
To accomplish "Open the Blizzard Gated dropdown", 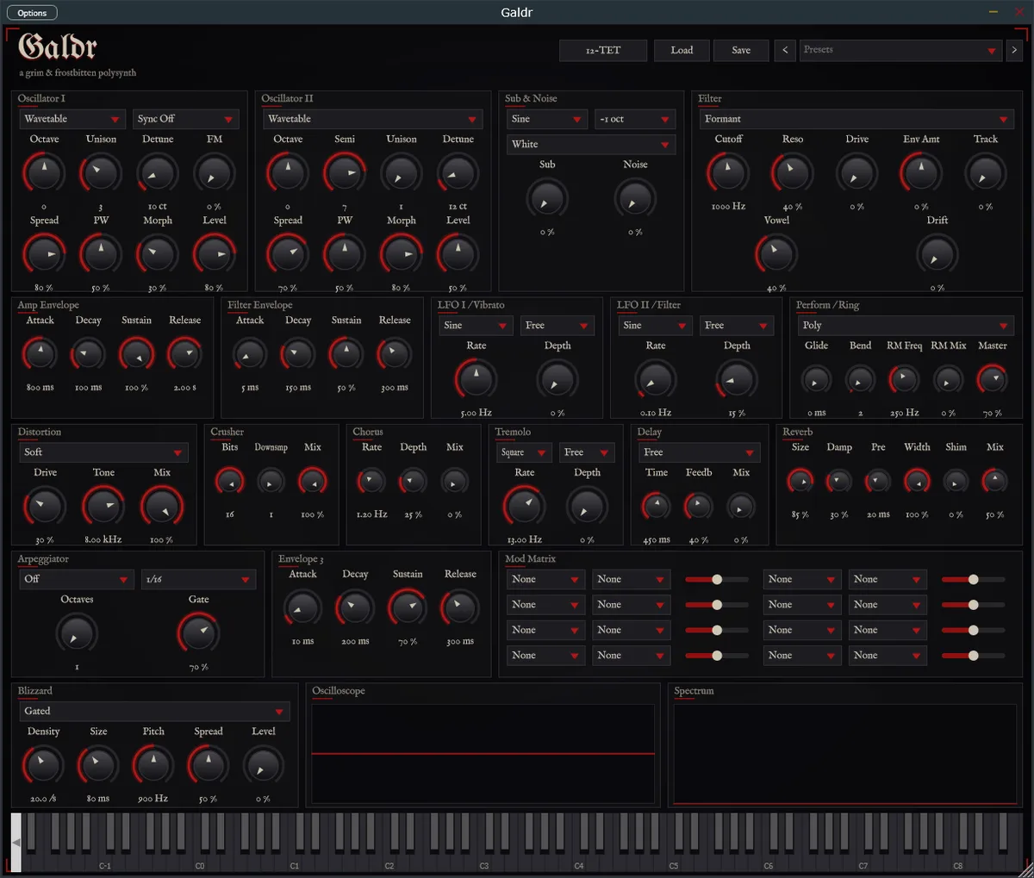I will pos(154,712).
